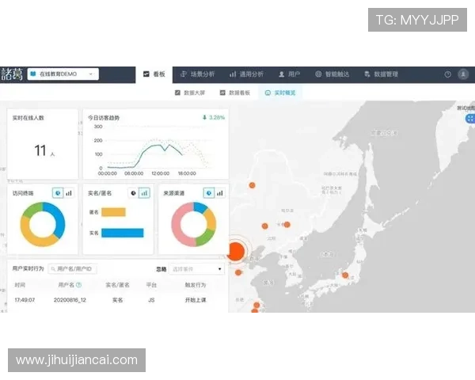The height and width of the screenshot is (380, 475).
Task: Go to the 用户 menu
Action: click(289, 74)
